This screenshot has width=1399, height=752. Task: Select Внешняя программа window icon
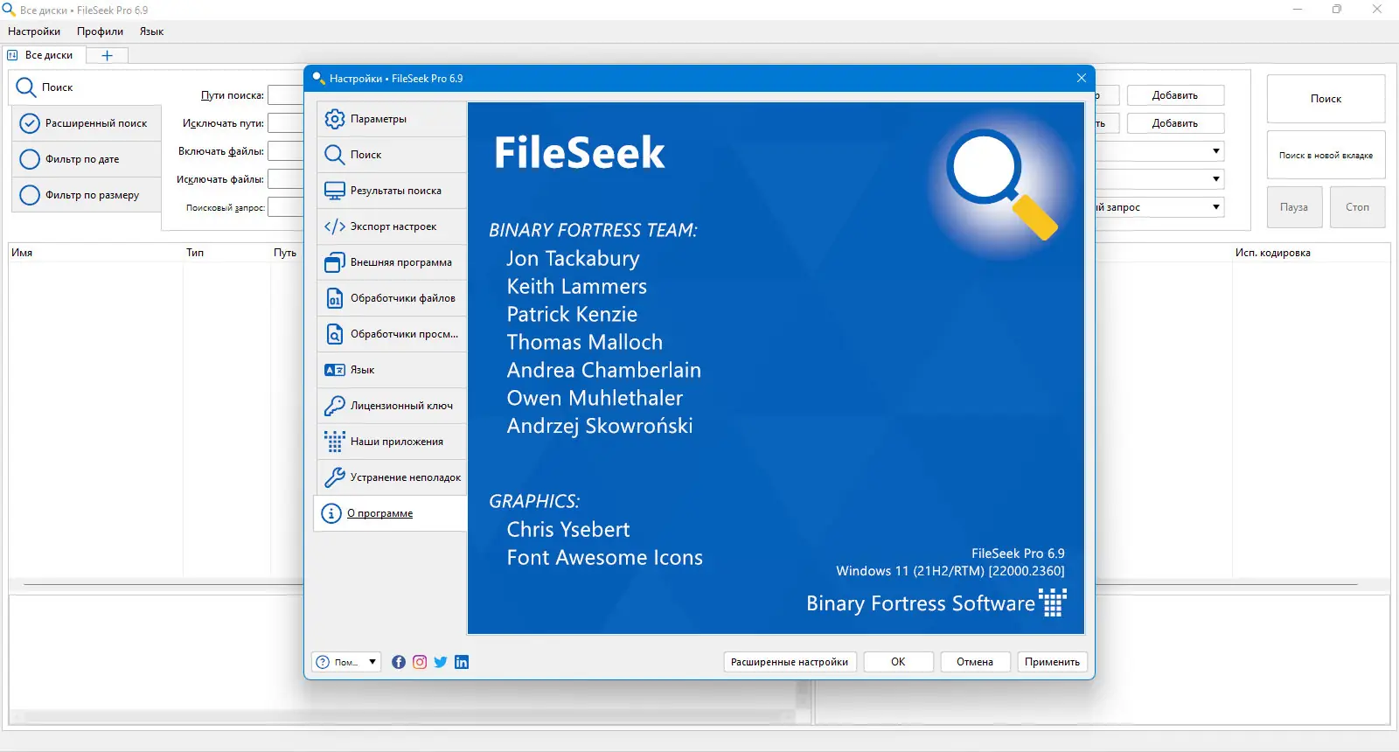(335, 262)
